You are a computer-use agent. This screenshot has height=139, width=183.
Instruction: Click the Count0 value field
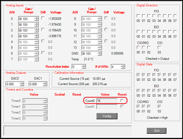[107, 101]
